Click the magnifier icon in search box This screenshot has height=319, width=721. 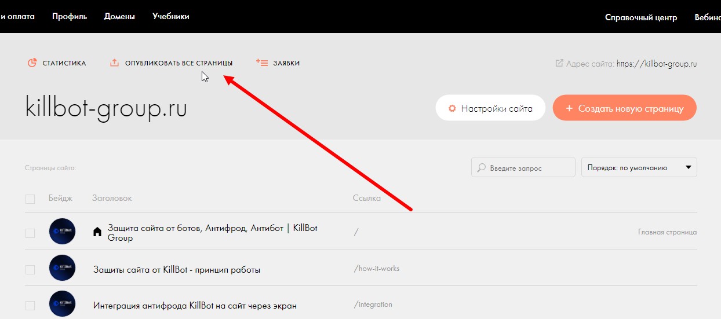481,168
